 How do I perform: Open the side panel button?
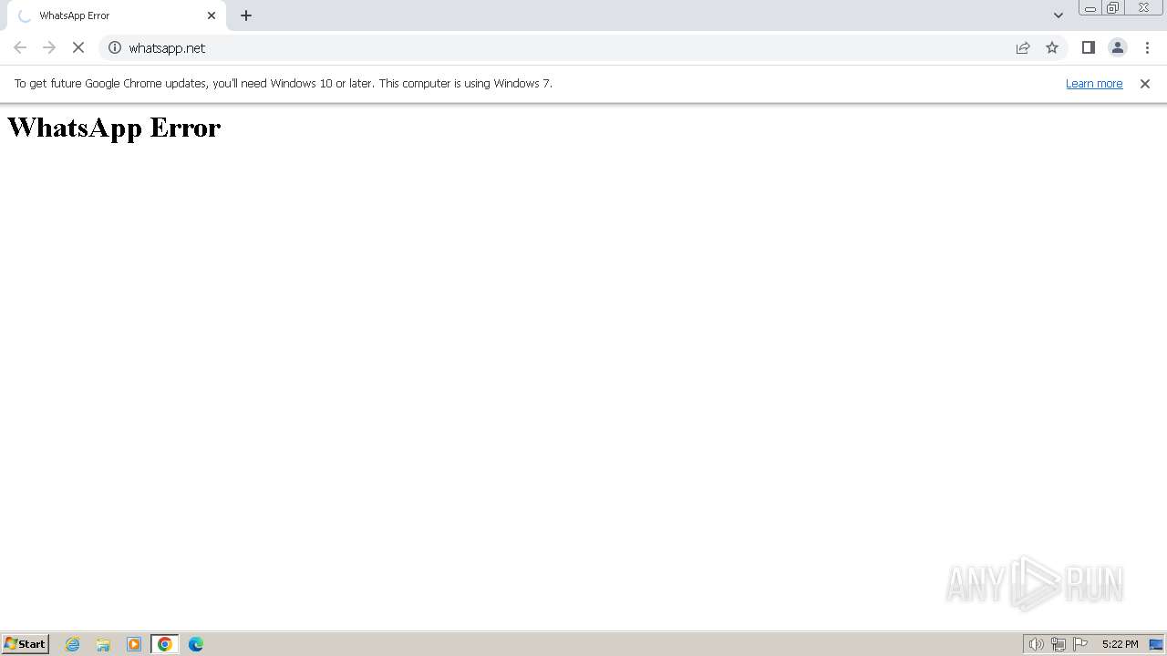pos(1089,47)
